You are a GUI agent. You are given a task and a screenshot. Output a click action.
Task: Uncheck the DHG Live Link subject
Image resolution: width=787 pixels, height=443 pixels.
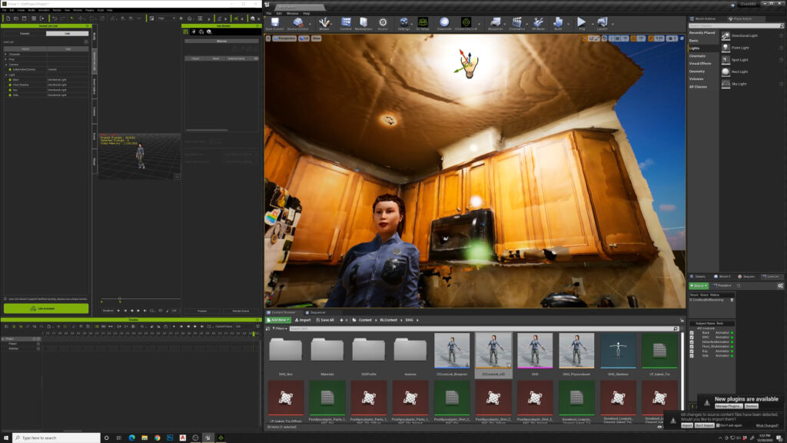click(692, 337)
